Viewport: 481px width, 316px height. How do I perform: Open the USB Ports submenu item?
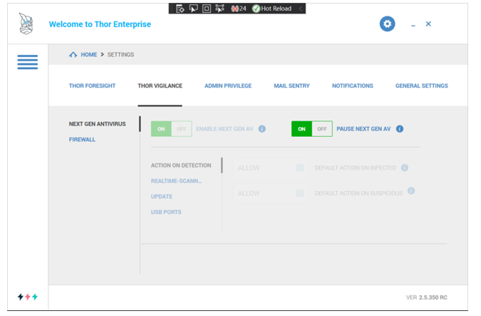(x=166, y=213)
